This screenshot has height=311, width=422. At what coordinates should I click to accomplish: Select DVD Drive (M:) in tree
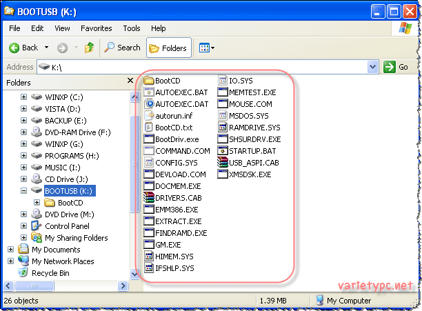point(70,214)
